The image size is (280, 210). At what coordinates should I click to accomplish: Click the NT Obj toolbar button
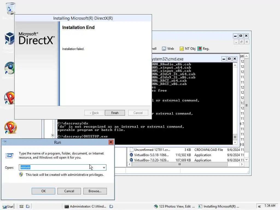tap(188, 49)
